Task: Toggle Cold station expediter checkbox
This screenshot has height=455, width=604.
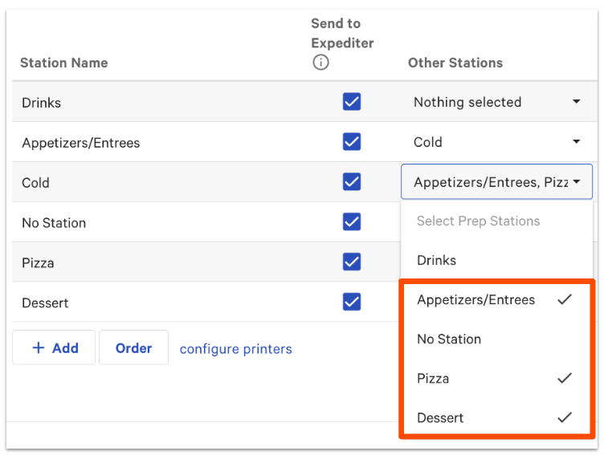Action: tap(351, 182)
